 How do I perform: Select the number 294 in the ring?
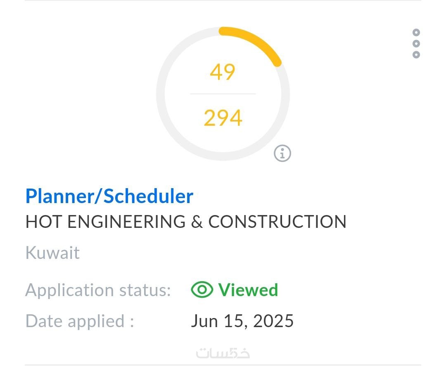tap(223, 118)
